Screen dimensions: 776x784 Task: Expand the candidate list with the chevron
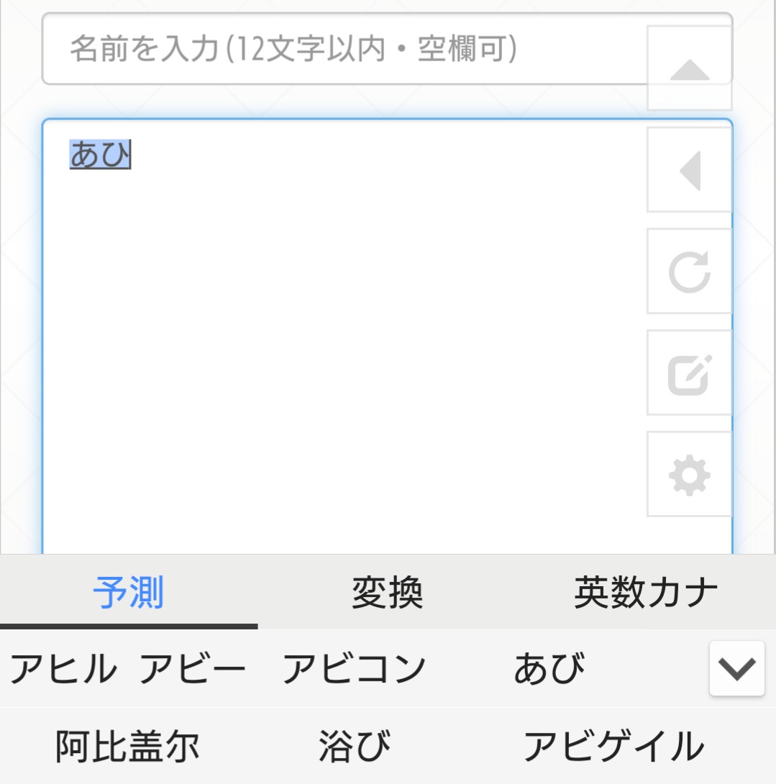coord(736,669)
